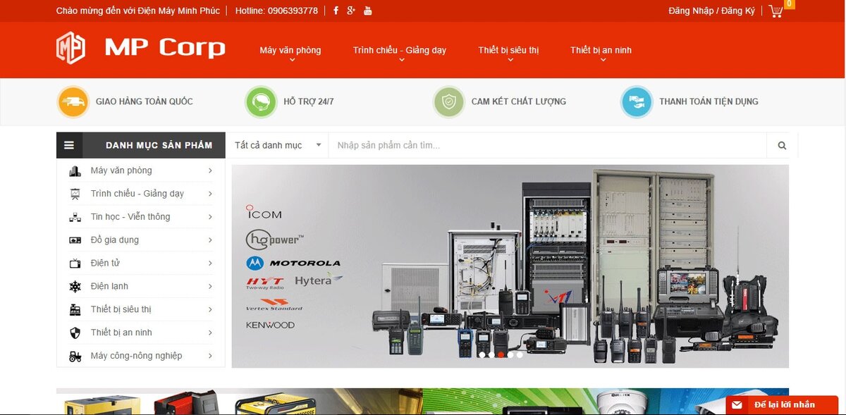Focus the Nhập sản phẩm cần tìm search field
The image size is (846, 415).
[x=548, y=145]
